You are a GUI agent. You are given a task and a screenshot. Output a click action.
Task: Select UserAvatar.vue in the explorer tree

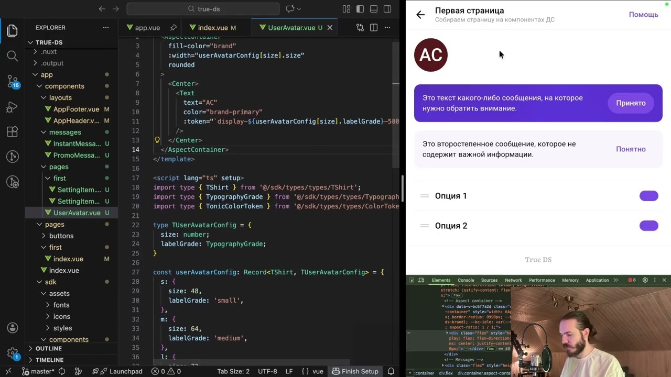point(71,213)
